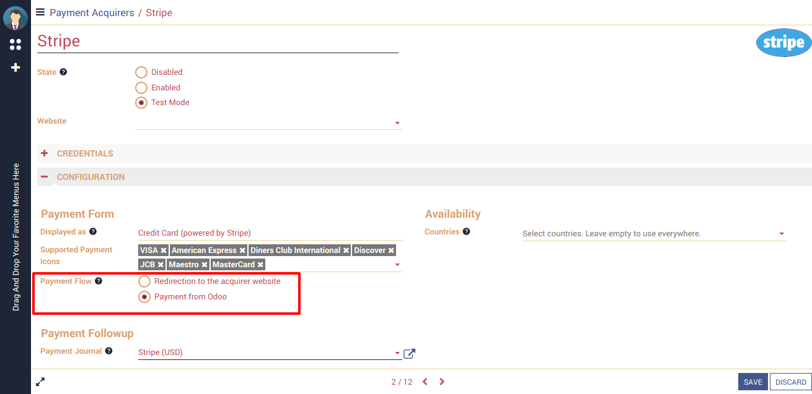This screenshot has width=812, height=394.
Task: Open Payment Journal external link icon
Action: point(409,354)
